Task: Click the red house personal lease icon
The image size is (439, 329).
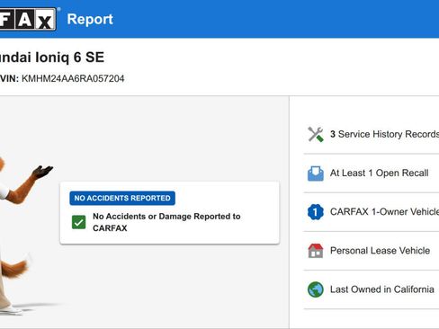Action: 316,251
